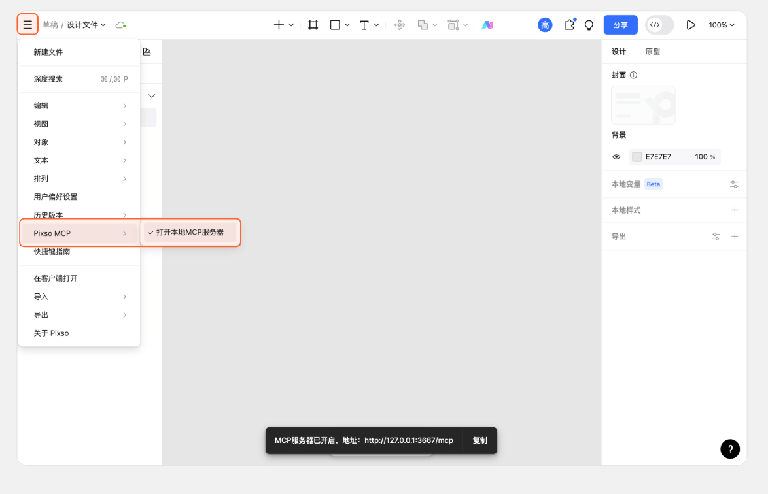The width and height of the screenshot is (768, 494).
Task: Click the blue 分享 button
Action: 620,25
